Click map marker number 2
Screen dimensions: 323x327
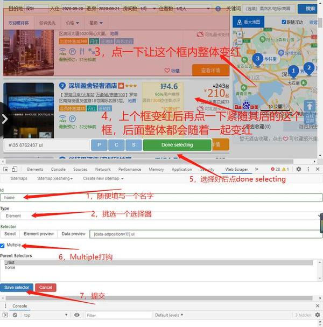coord(309,68)
